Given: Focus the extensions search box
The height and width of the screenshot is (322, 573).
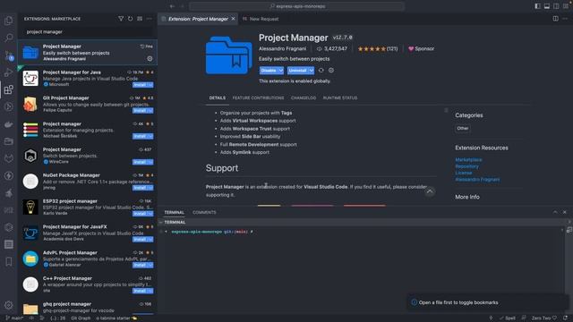Looking at the screenshot, I should pos(88,32).
